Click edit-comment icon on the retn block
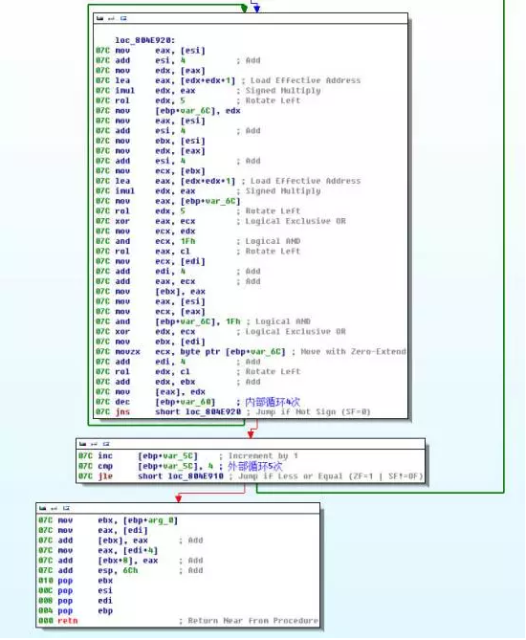The height and width of the screenshot is (640, 526). 55,508
